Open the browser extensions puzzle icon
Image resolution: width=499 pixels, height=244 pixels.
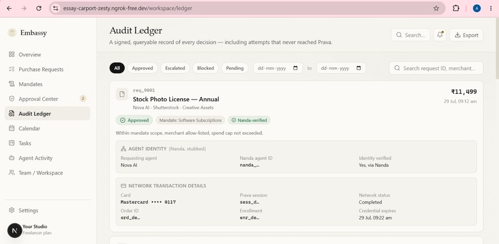coord(456,8)
